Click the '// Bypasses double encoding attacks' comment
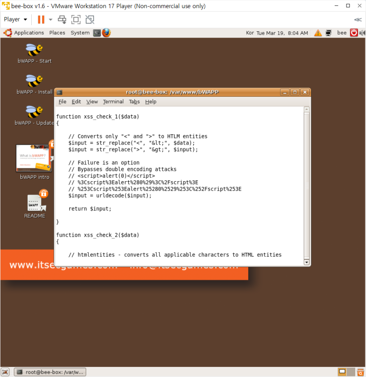 [x=123, y=169]
